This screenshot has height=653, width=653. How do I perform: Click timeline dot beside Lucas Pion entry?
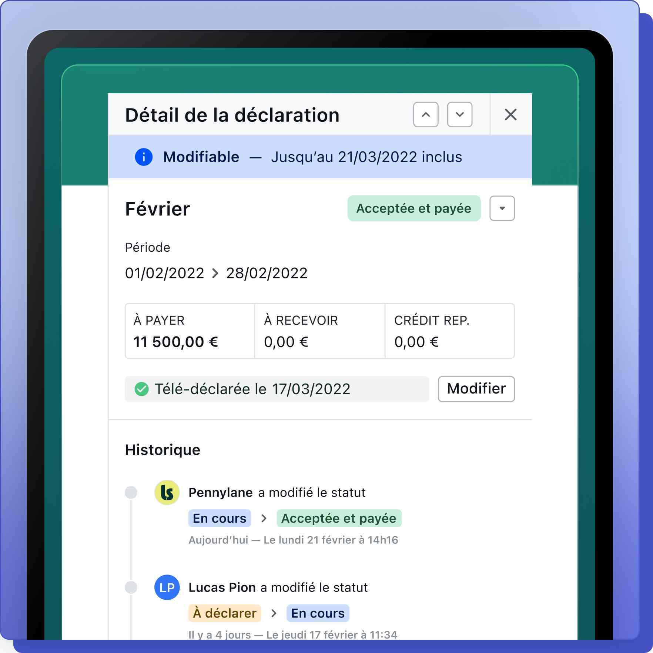[131, 587]
